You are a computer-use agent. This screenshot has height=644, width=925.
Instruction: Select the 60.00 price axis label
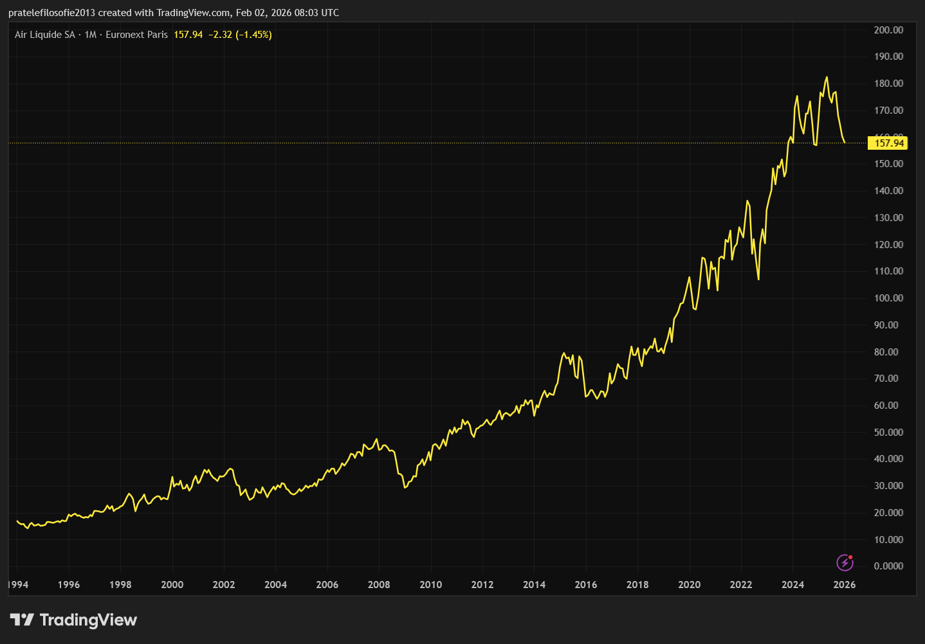pyautogui.click(x=886, y=406)
